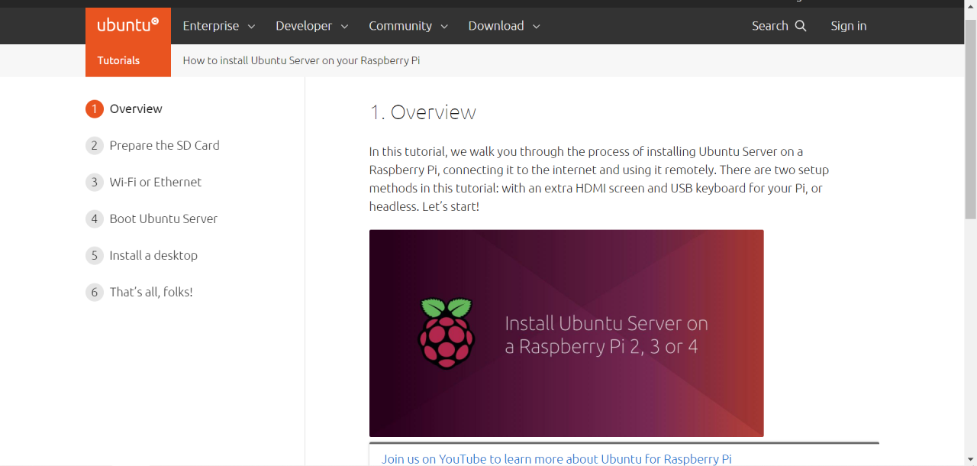Viewport: 977px width, 466px height.
Task: Go to Wi-Fi or Ethernet step
Action: [x=156, y=183]
